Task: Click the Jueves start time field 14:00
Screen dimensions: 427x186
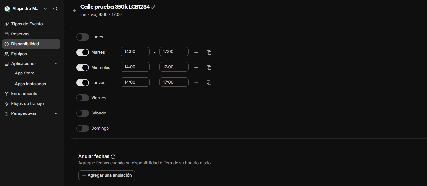Action: tap(135, 82)
